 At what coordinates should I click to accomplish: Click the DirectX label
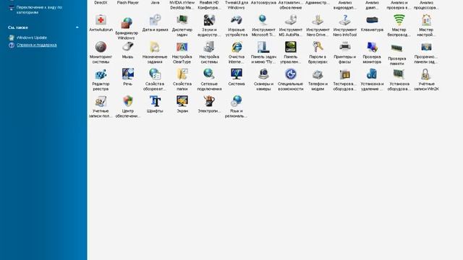click(x=101, y=2)
